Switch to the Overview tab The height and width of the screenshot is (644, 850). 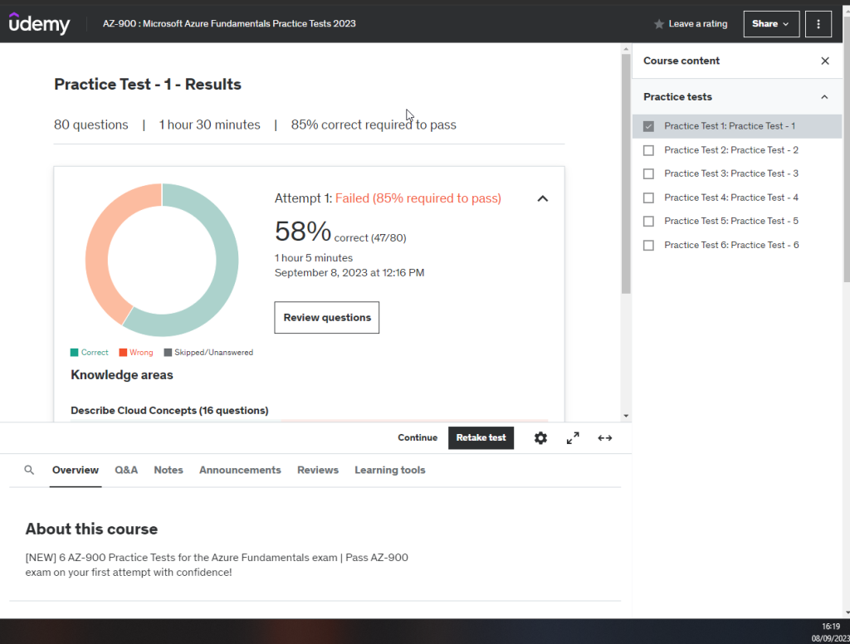coord(76,470)
